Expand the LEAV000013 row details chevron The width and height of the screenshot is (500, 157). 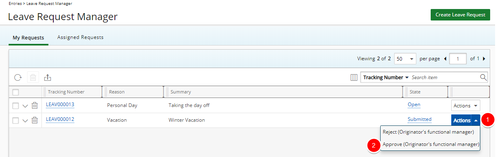(25, 106)
